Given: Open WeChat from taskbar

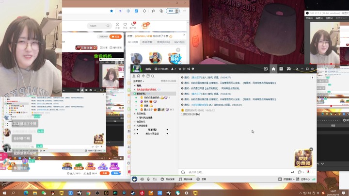Looking at the screenshot, I should (44, 193).
